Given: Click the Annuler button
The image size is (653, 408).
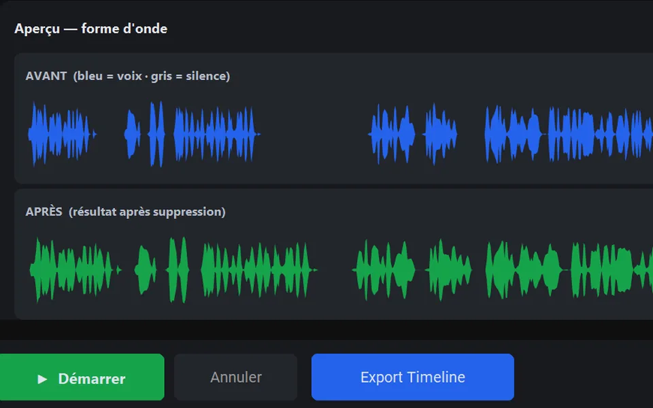Looking at the screenshot, I should click(236, 377).
